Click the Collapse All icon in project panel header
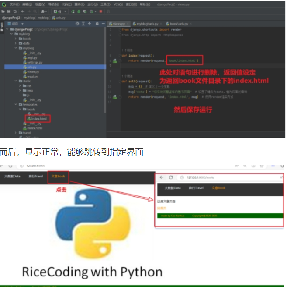The height and width of the screenshot is (290, 287). tap(89, 24)
